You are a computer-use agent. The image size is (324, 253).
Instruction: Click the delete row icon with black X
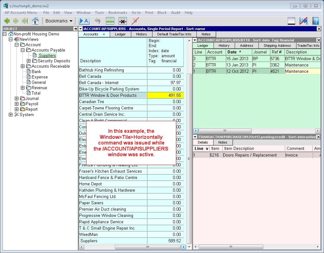[123, 21]
